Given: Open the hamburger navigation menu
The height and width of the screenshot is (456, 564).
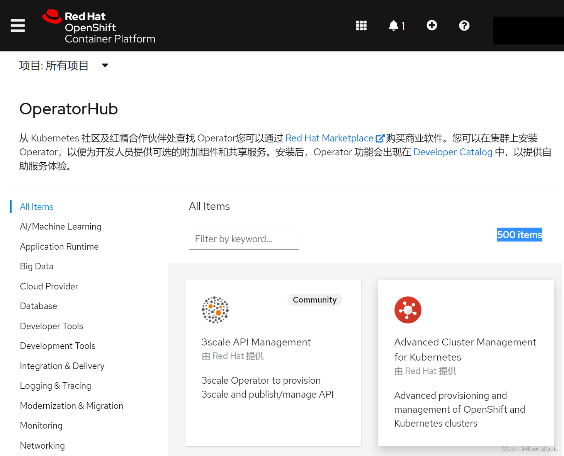Looking at the screenshot, I should point(18,26).
